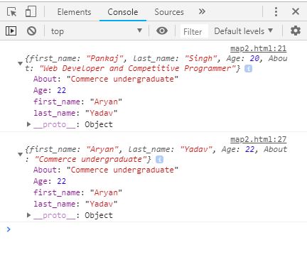This screenshot has height=262, width=307.
Task: Click the eye live expression icon
Action: (x=162, y=31)
